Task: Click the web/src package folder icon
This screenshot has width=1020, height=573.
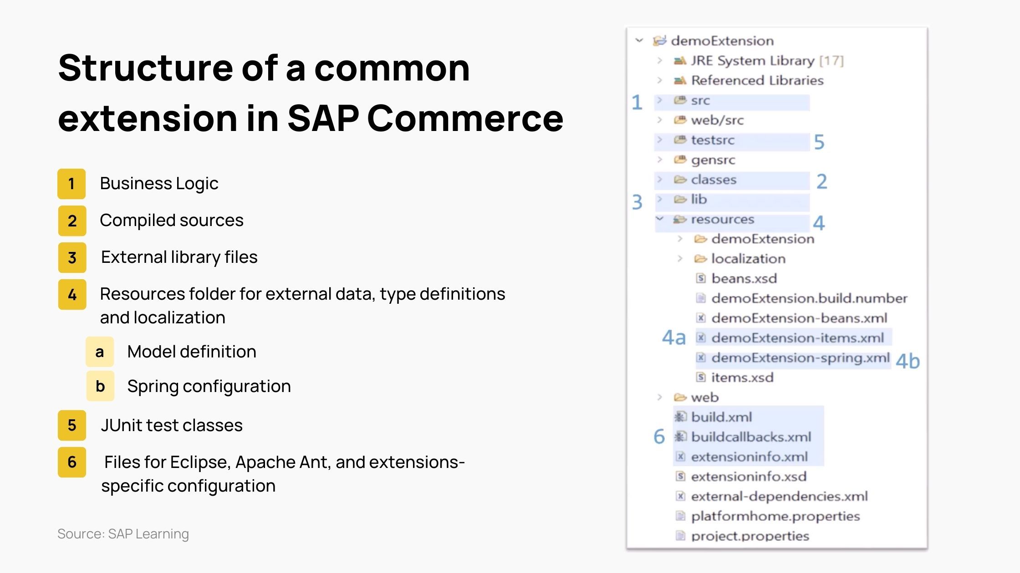Action: click(680, 120)
